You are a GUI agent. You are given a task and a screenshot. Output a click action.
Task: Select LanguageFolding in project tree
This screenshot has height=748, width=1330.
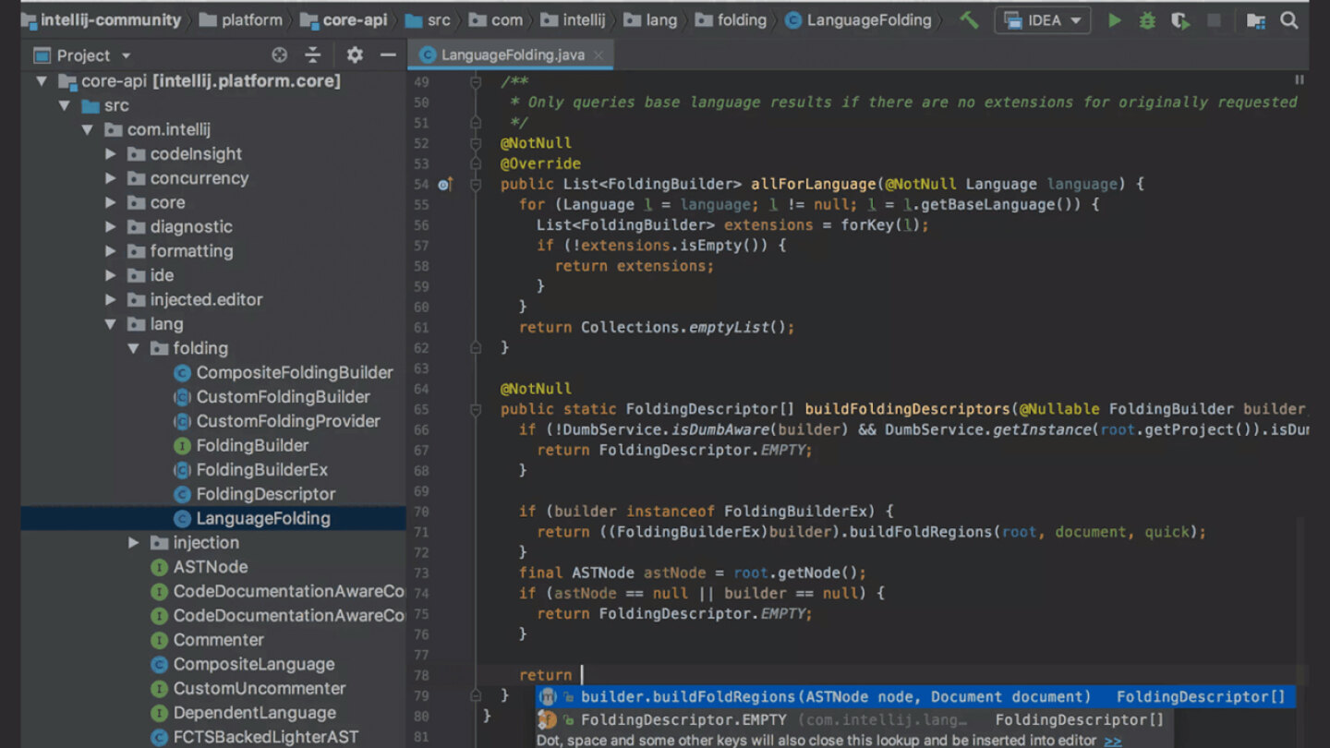coord(213,518)
